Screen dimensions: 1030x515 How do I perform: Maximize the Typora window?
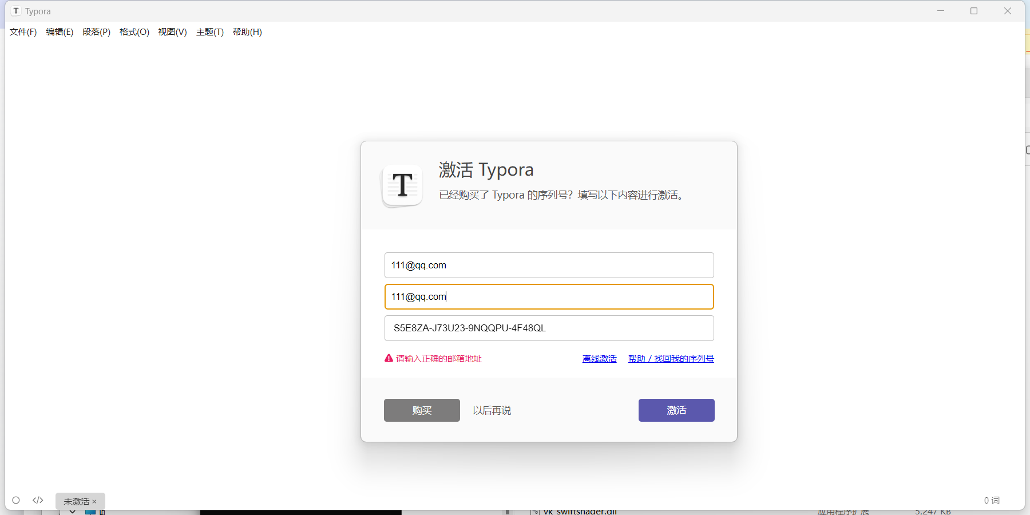974,11
